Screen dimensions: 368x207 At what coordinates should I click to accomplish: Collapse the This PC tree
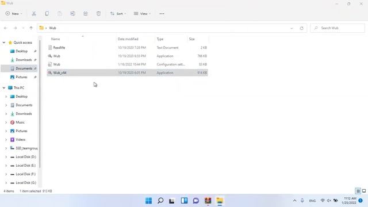4,88
